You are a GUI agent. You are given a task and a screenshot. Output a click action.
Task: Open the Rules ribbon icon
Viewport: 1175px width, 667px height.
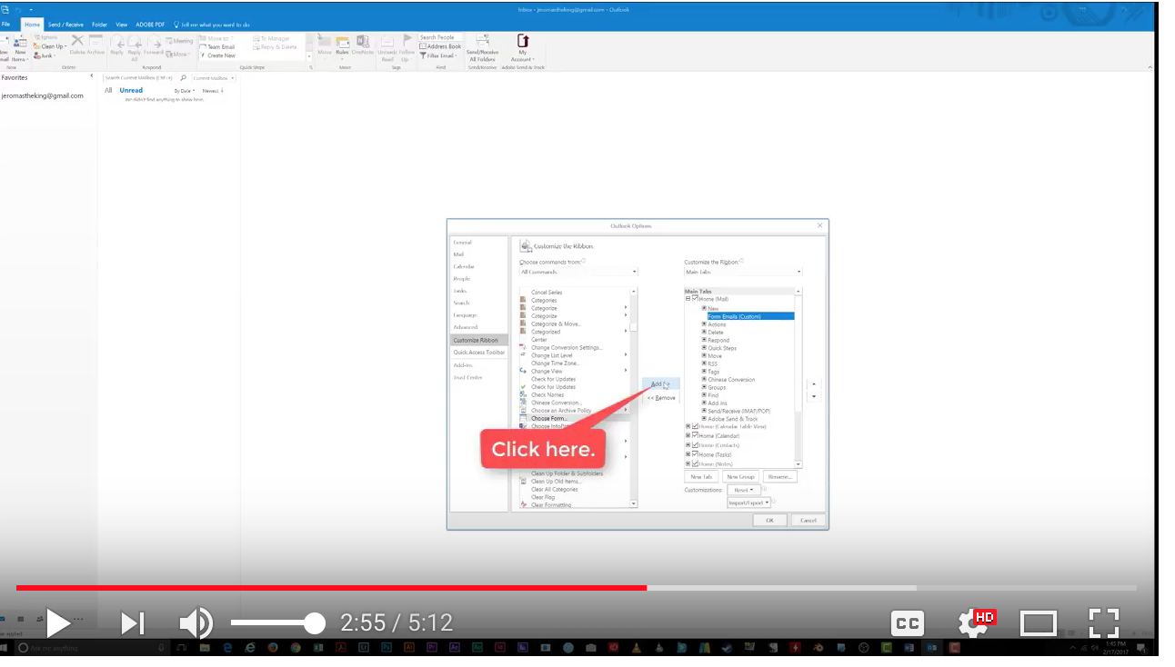pos(343,46)
